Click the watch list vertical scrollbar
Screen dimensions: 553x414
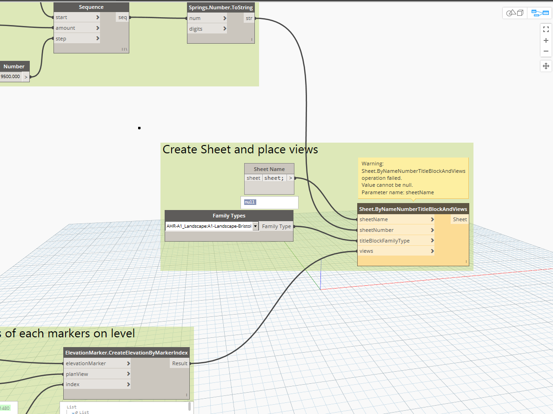[x=189, y=407]
